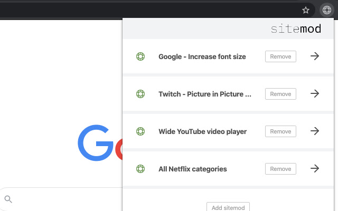Open details arrow for All Netflix categories
The height and width of the screenshot is (211, 338).
(315, 169)
